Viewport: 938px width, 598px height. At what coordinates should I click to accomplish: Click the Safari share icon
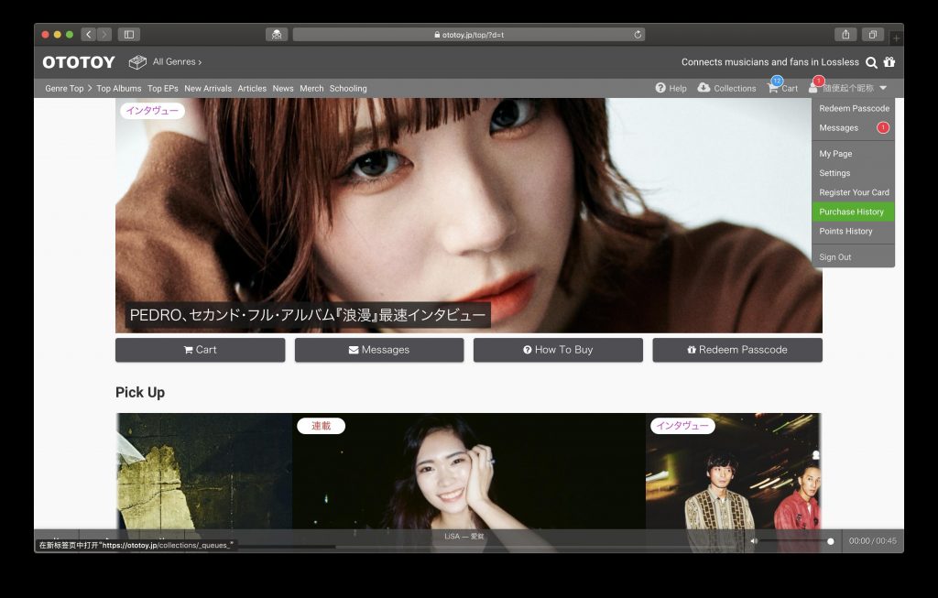pyautogui.click(x=845, y=35)
